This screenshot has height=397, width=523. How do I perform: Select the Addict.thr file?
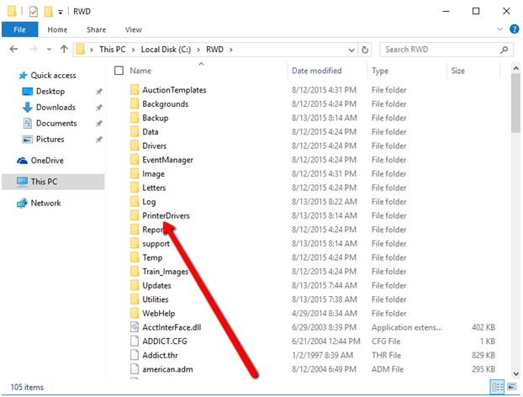[160, 356]
